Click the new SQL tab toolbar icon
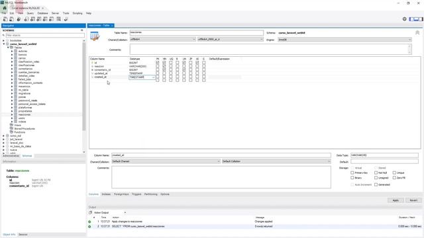Image resolution: width=424 pixels, height=238 pixels. click(5, 19)
